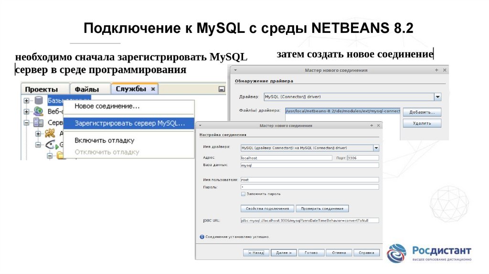Screen dimensions: 489x274
Task: Choose Новое соединение… from context menu
Action: tap(129, 106)
